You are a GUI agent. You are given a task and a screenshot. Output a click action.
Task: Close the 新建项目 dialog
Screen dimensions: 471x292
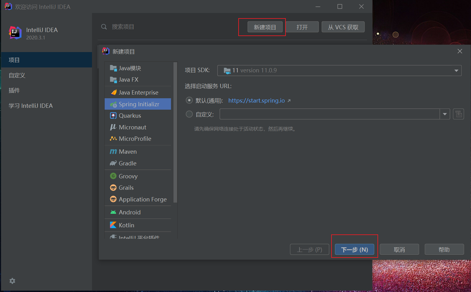coord(460,51)
